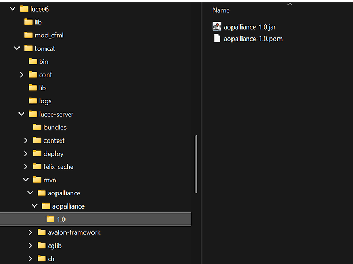353x264 pixels.
Task: Select the mod_cfml tree label
Action: tap(49, 35)
